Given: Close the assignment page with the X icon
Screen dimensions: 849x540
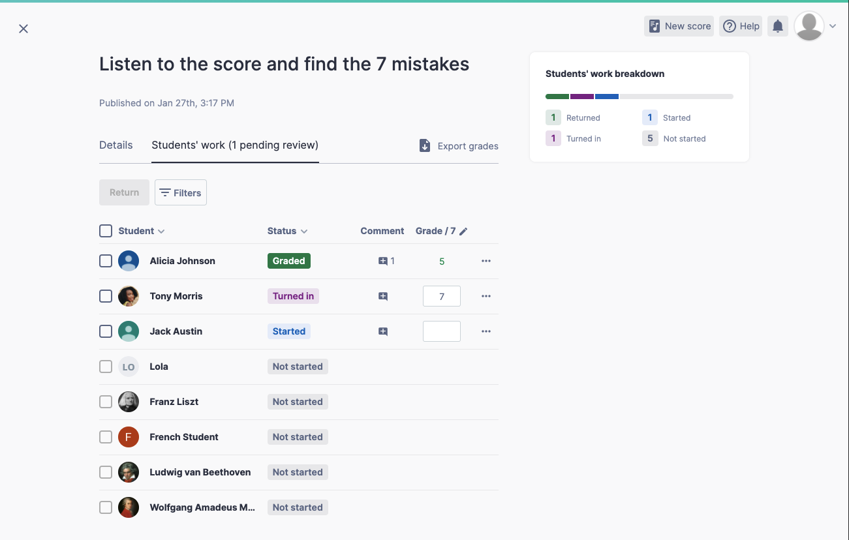Looking at the screenshot, I should (x=23, y=29).
